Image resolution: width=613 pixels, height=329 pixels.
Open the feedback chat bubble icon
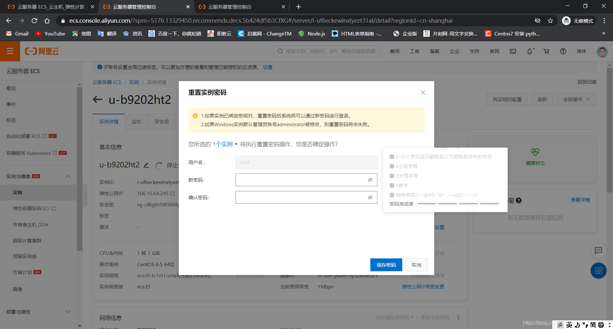coord(599,251)
